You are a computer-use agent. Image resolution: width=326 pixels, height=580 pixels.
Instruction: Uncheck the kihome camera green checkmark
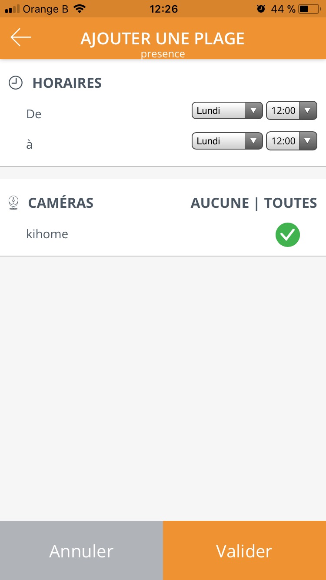(287, 235)
